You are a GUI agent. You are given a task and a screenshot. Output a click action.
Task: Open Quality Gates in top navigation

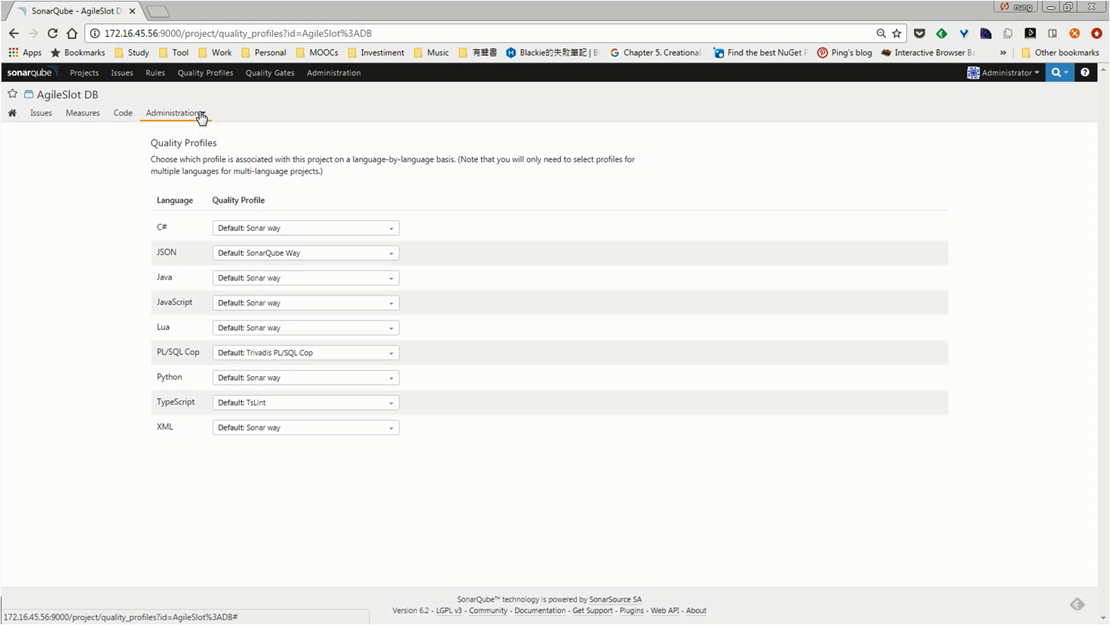[270, 72]
